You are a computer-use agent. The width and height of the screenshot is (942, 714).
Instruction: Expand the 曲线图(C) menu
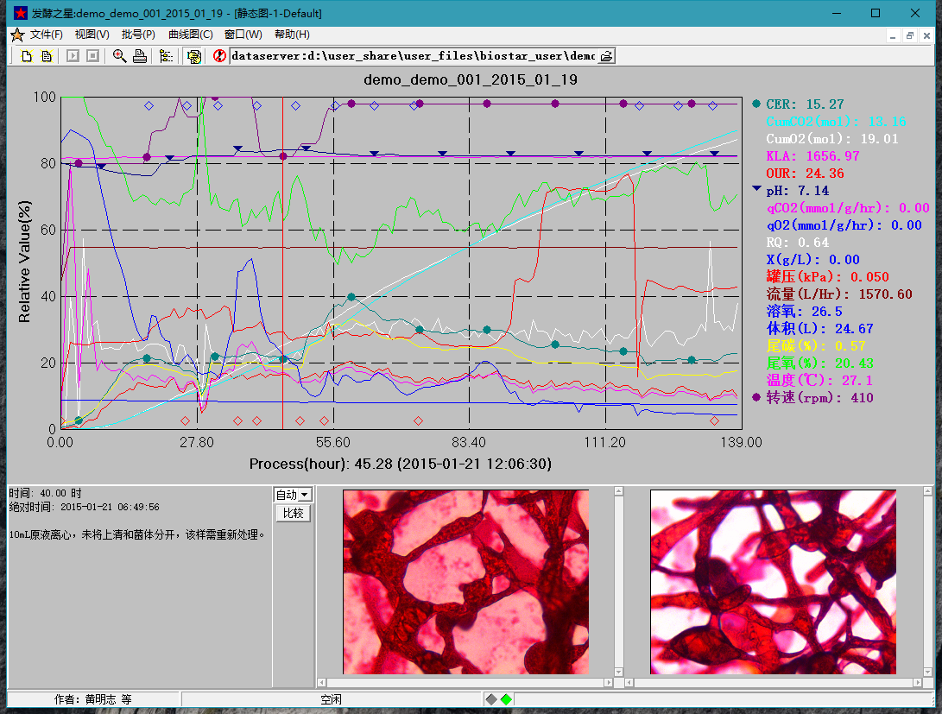(190, 35)
